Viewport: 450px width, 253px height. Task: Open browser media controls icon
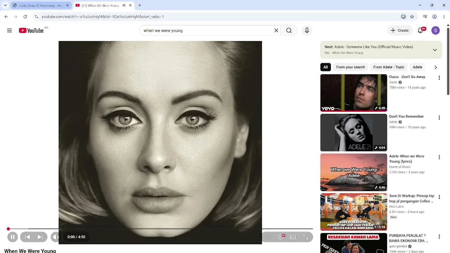click(x=425, y=17)
